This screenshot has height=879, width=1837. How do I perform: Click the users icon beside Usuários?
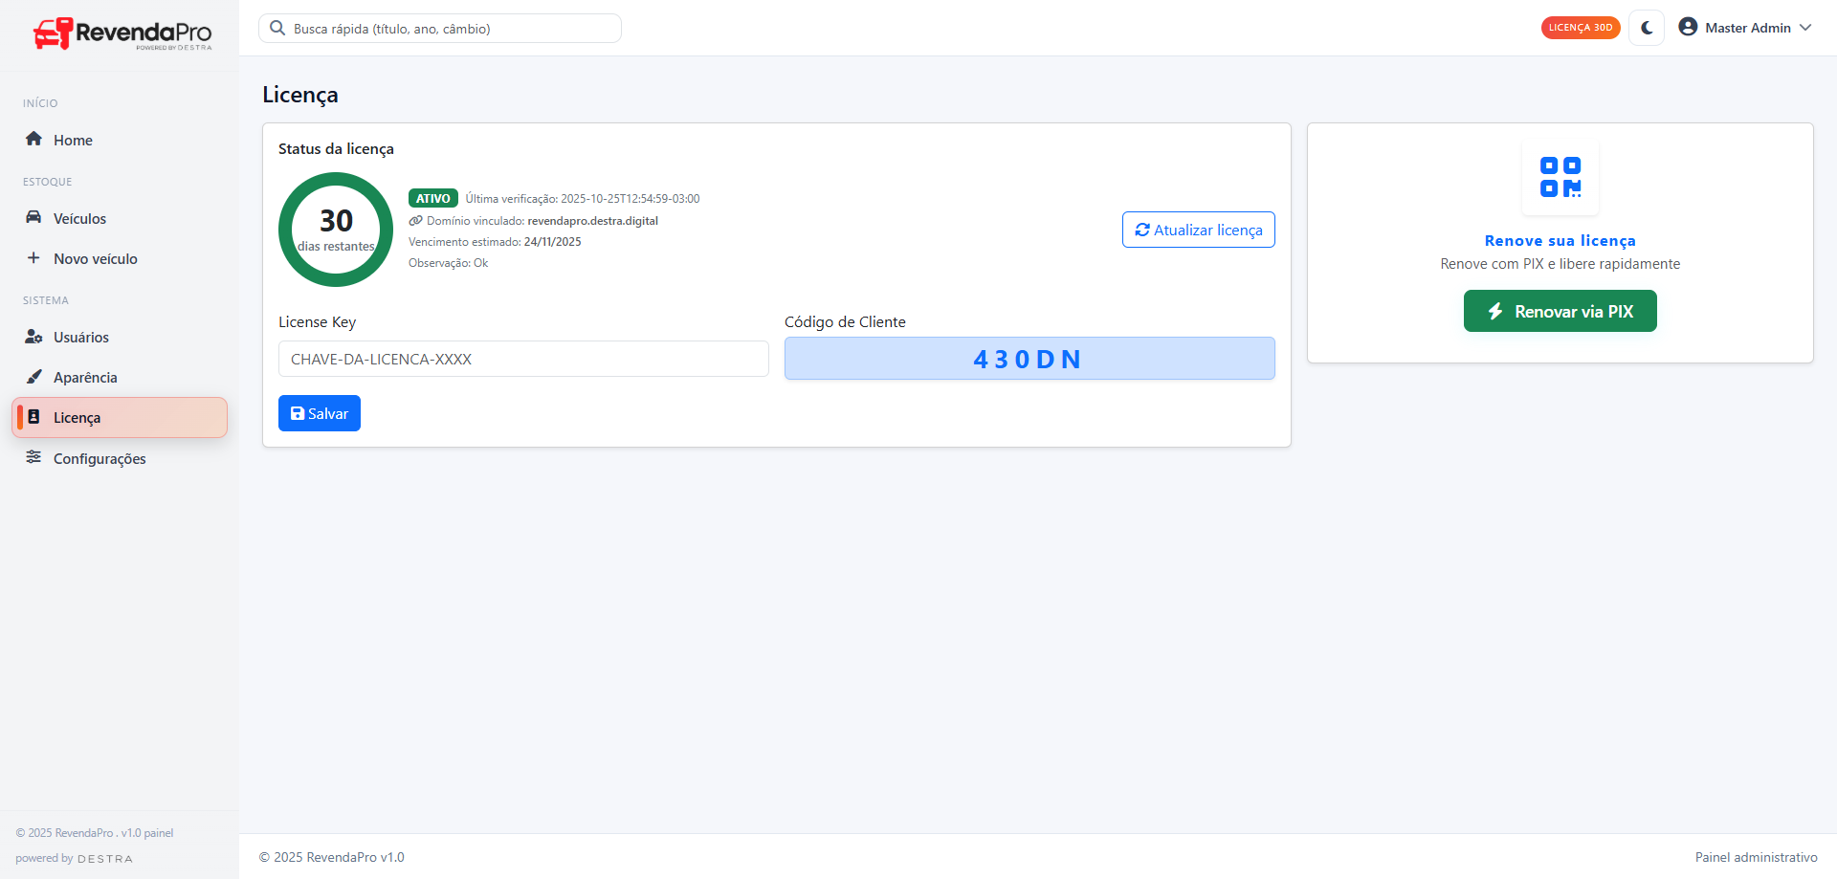[33, 337]
